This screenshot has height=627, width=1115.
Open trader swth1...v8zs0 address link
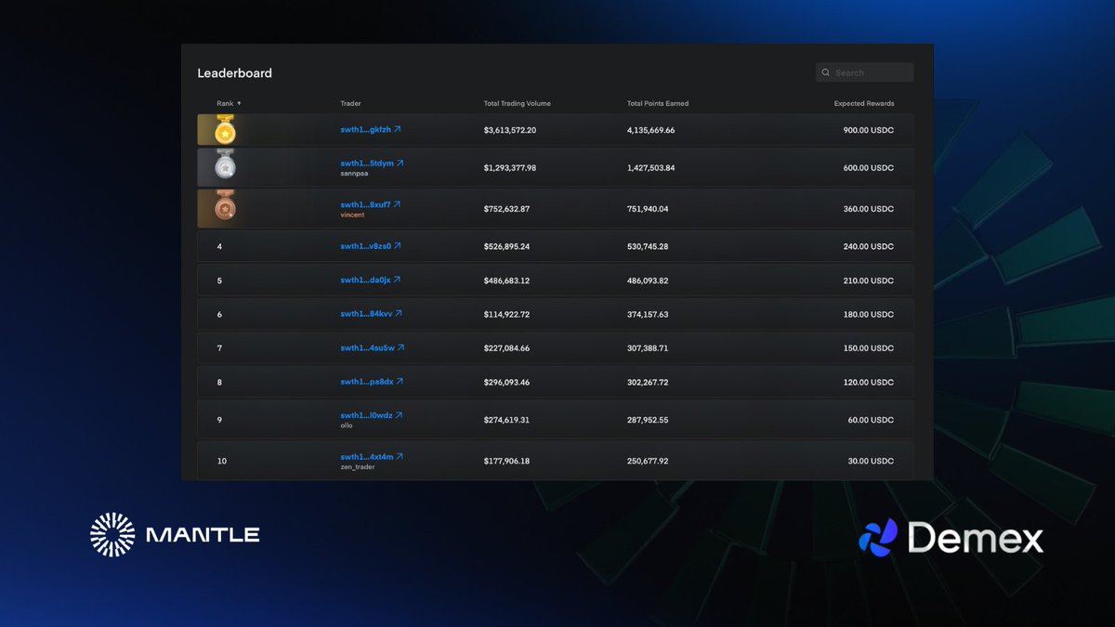click(365, 246)
